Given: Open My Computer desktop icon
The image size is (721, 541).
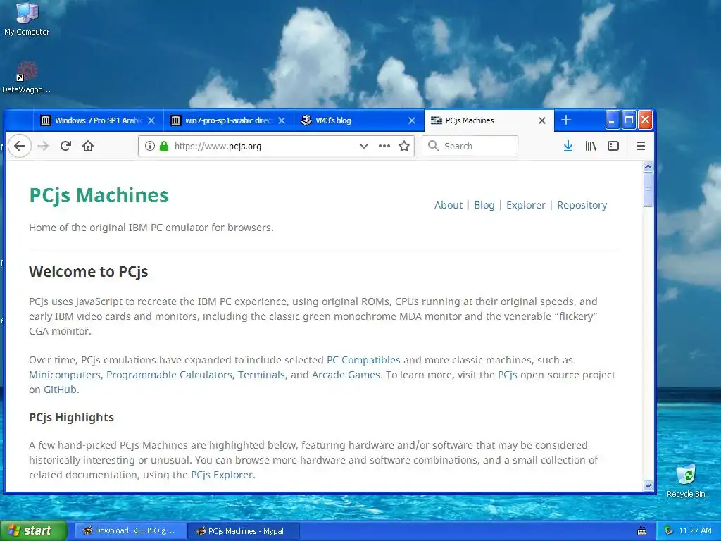Looking at the screenshot, I should pos(27,19).
